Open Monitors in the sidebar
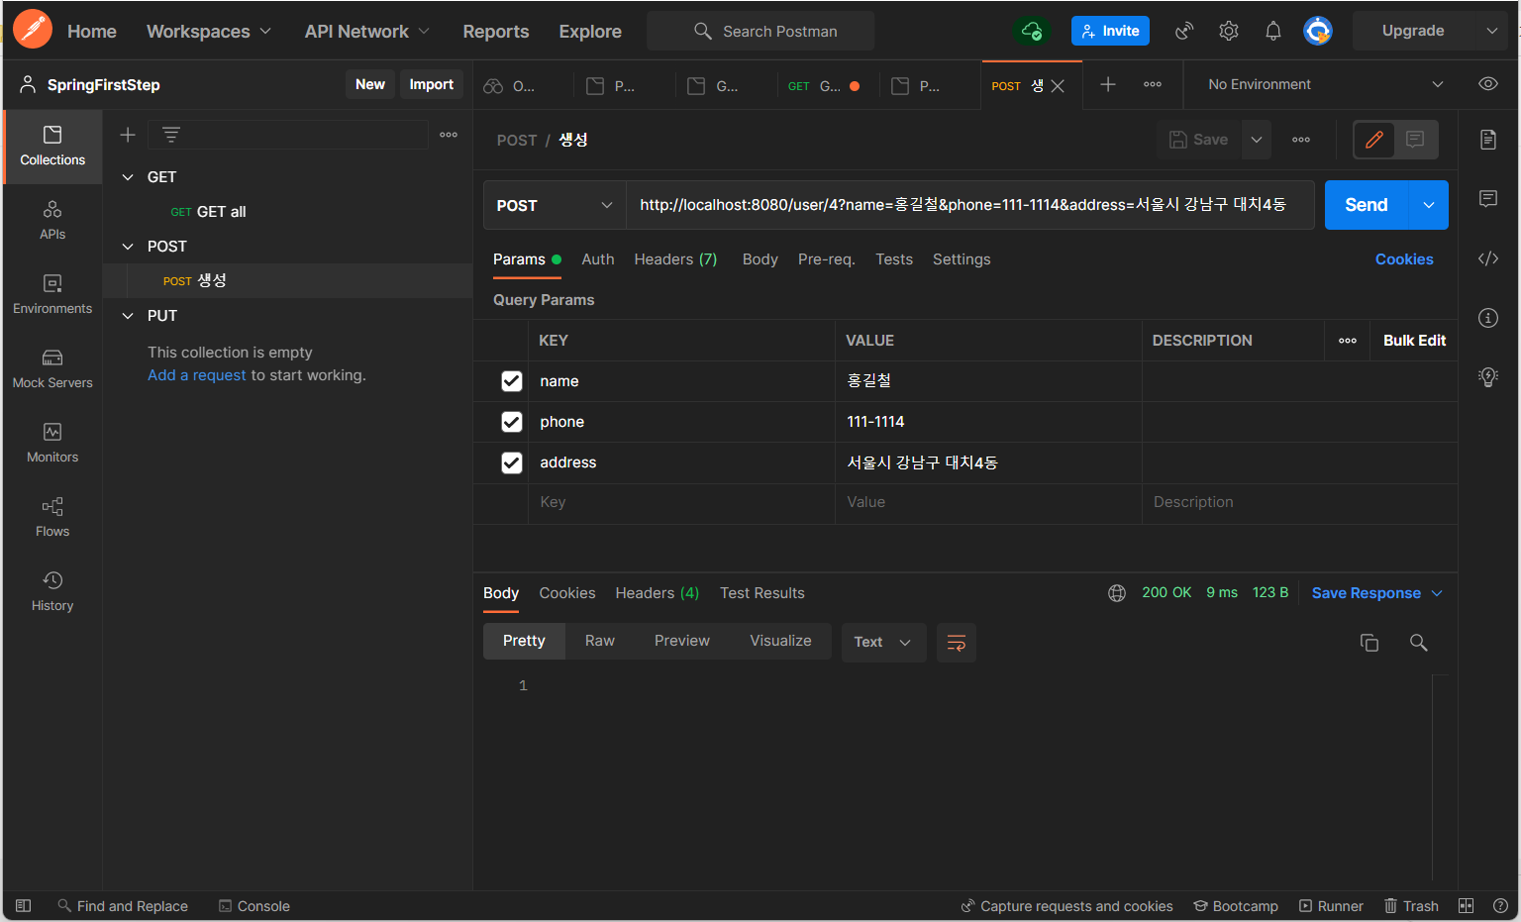This screenshot has height=922, width=1521. 52,443
